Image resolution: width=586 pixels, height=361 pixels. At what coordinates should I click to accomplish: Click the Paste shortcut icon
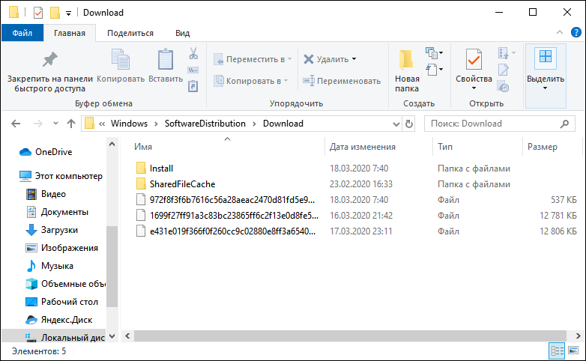click(x=193, y=86)
